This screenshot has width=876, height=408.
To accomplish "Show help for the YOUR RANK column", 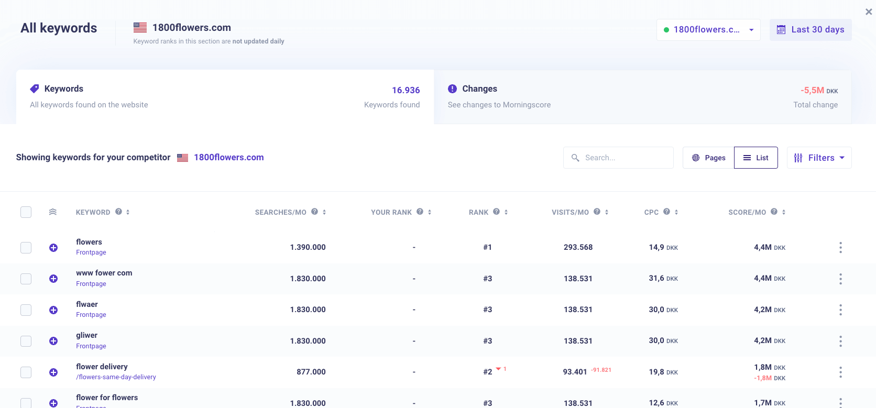I will click(x=420, y=212).
